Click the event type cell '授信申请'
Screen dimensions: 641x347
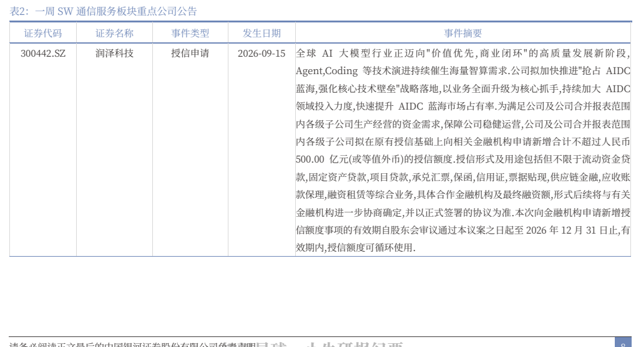click(x=190, y=54)
